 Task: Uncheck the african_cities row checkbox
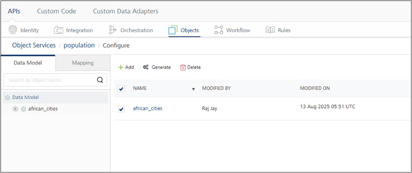point(121,109)
